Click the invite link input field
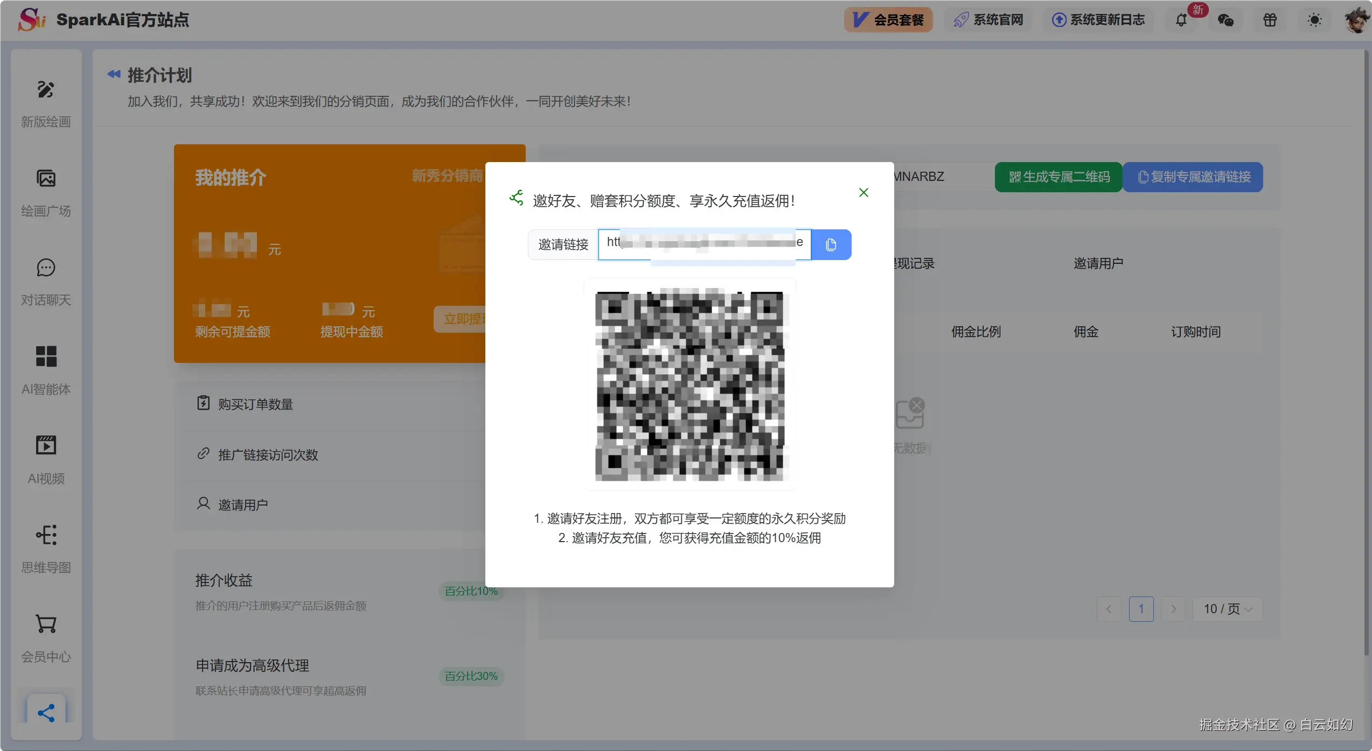Screen dimensions: 1372x751 (x=705, y=245)
